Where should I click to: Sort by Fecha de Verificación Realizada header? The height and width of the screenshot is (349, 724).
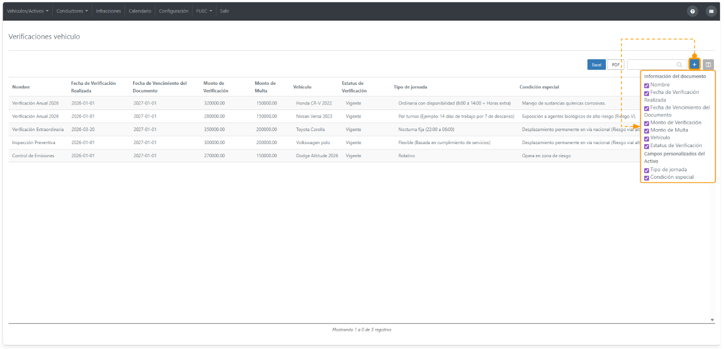pyautogui.click(x=93, y=87)
